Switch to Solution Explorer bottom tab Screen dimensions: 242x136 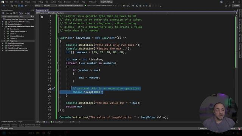pyautogui.click(x=7, y=122)
